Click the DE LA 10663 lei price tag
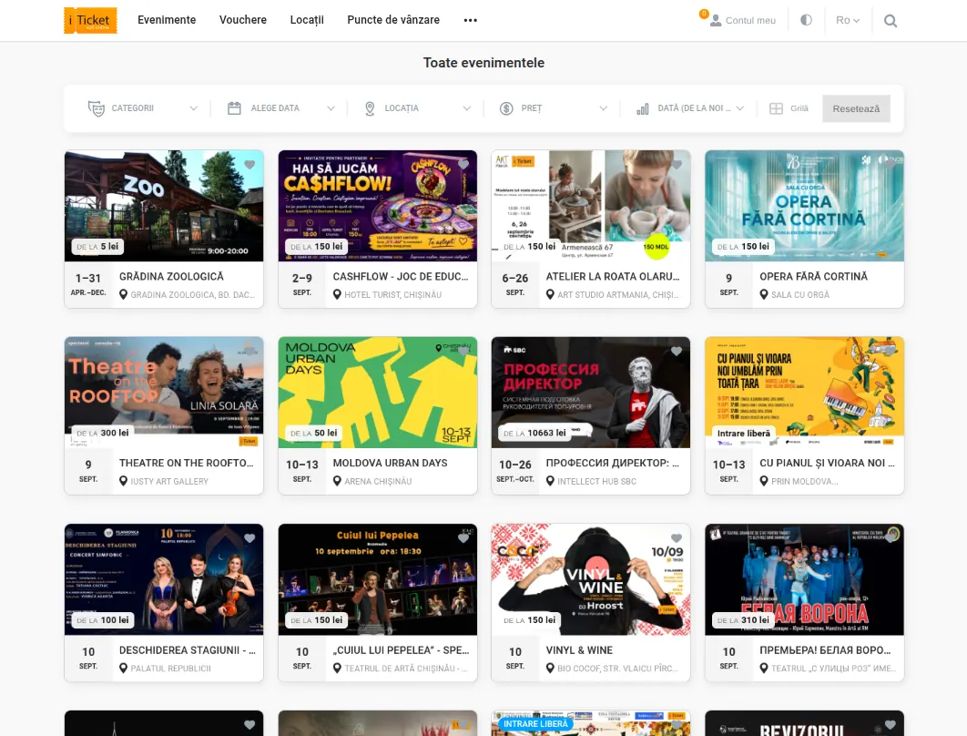The width and height of the screenshot is (967, 736). point(534,433)
